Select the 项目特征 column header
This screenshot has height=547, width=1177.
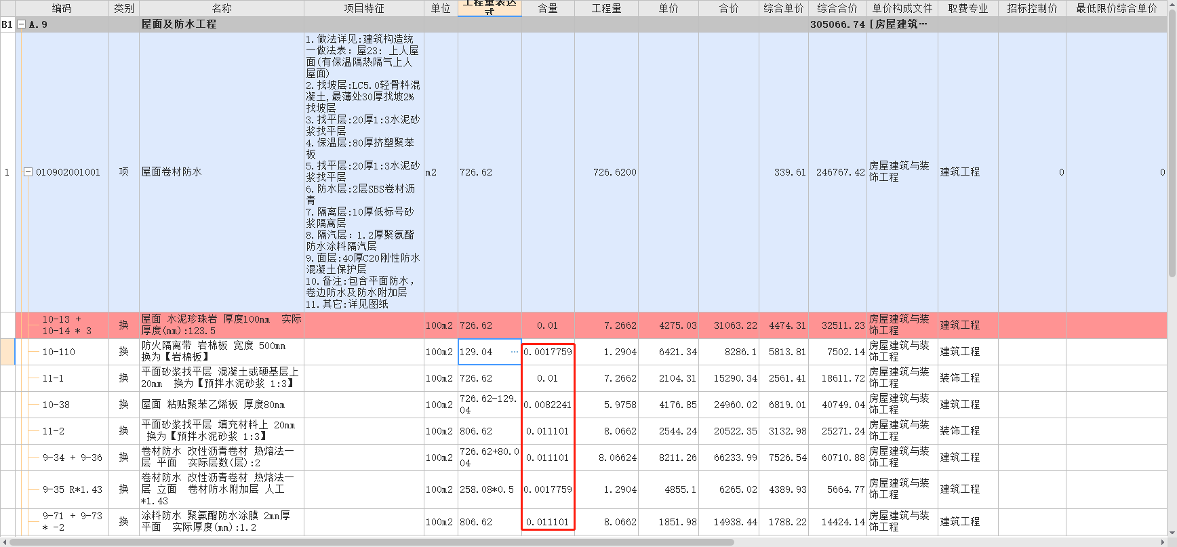point(364,8)
